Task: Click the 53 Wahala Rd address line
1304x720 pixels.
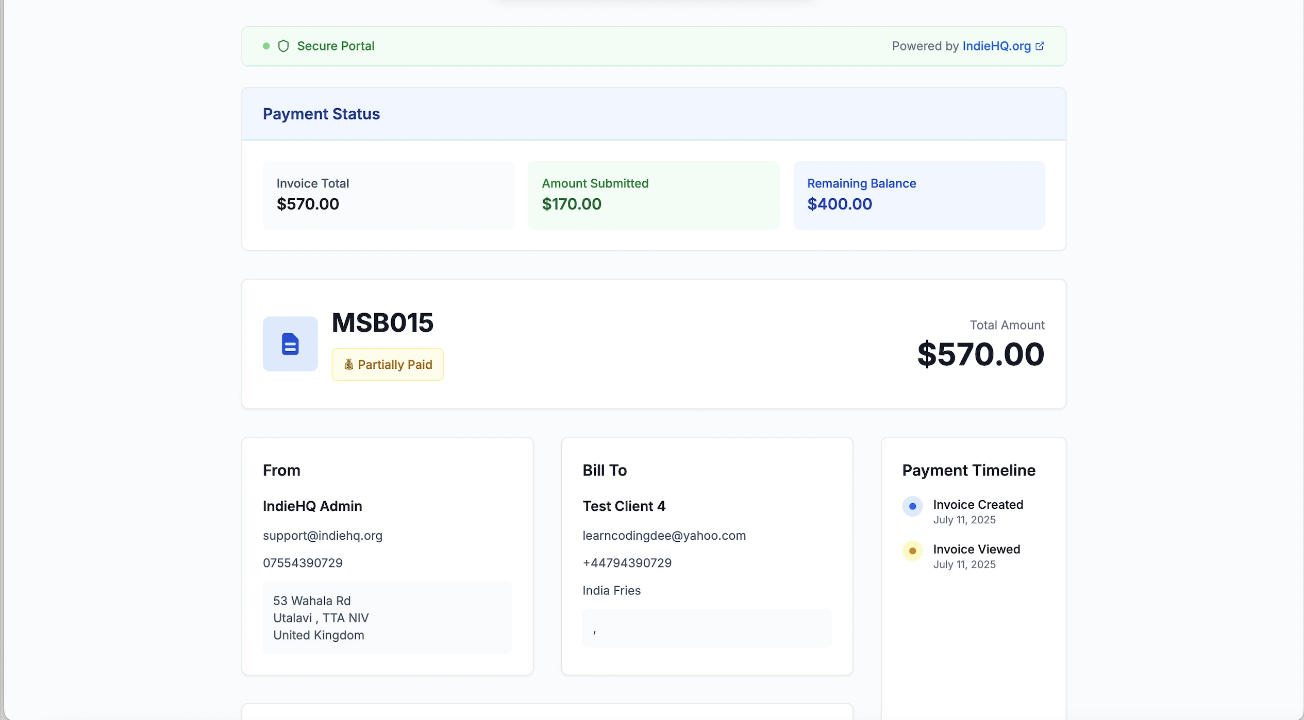Action: click(312, 601)
